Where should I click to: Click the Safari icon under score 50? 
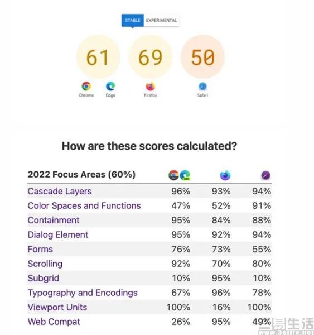[x=202, y=87]
